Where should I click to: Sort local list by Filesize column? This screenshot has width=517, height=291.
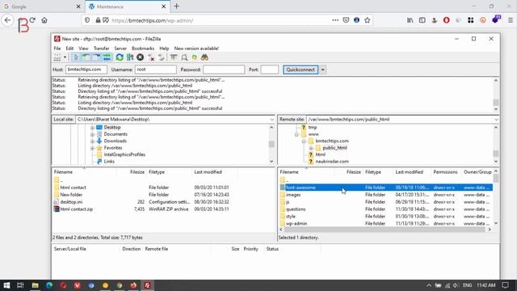pyautogui.click(x=137, y=172)
